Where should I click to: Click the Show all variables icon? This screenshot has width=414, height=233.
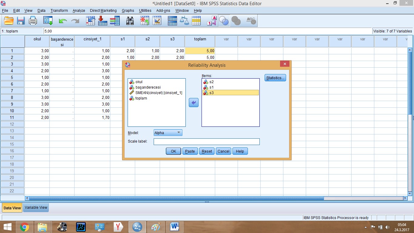236,21
